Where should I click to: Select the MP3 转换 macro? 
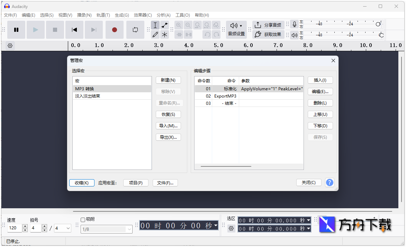point(112,89)
